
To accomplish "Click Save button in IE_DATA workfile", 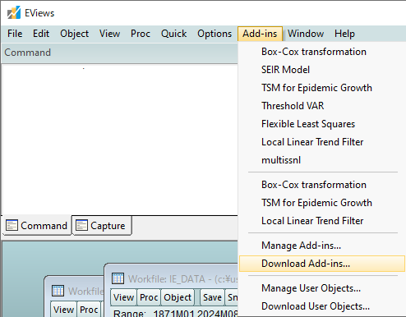I will click(x=212, y=297).
